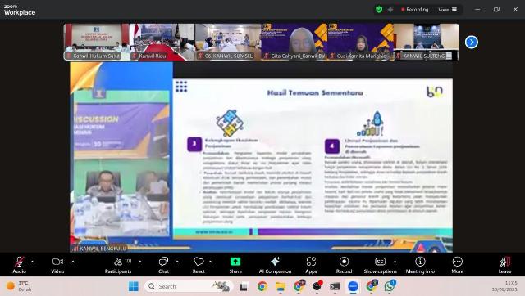Open the More options menu
The height and width of the screenshot is (296, 525).
[458, 265]
